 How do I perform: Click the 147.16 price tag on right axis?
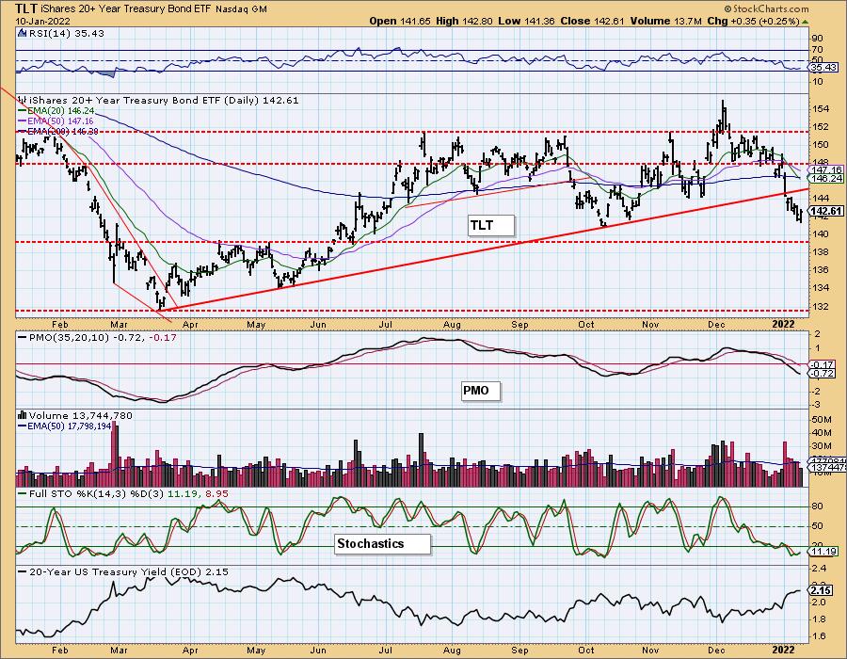pos(826,169)
